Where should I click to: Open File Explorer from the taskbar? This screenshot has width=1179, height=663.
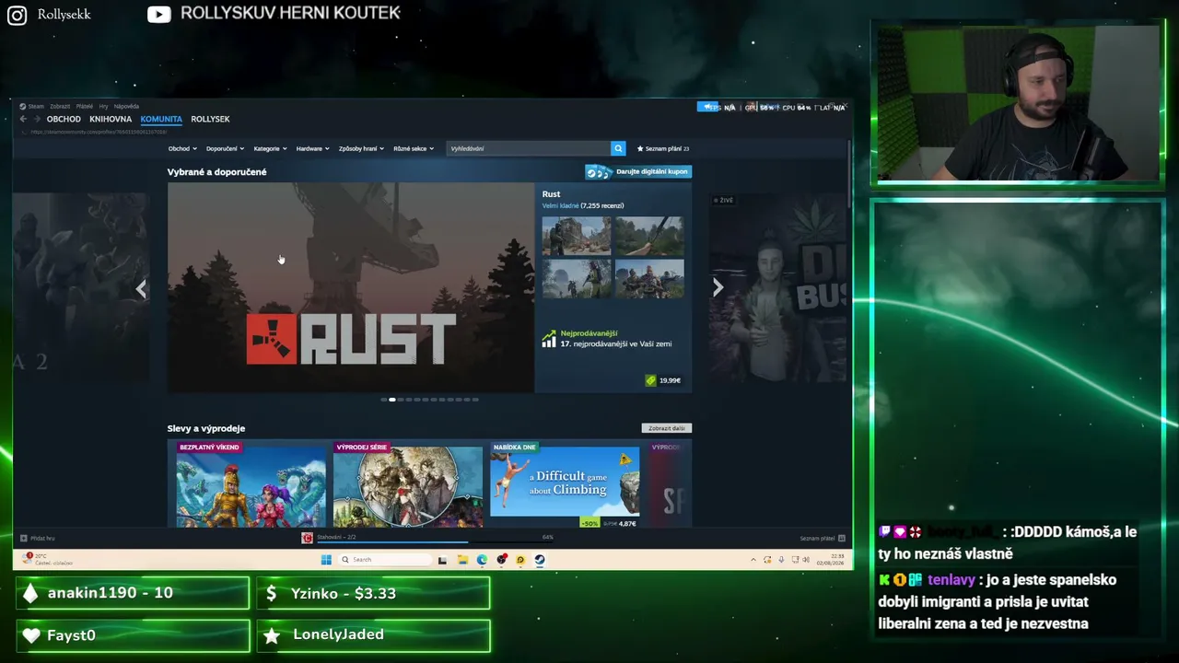pyautogui.click(x=462, y=559)
